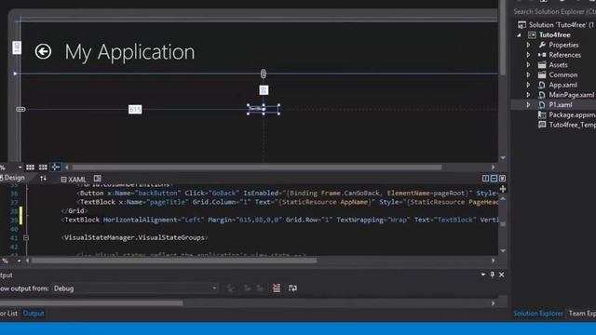Click the popout icon next to XAML tab

click(97, 179)
